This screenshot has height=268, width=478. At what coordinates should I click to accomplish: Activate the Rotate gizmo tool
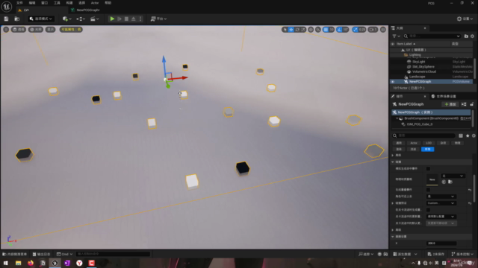(297, 30)
